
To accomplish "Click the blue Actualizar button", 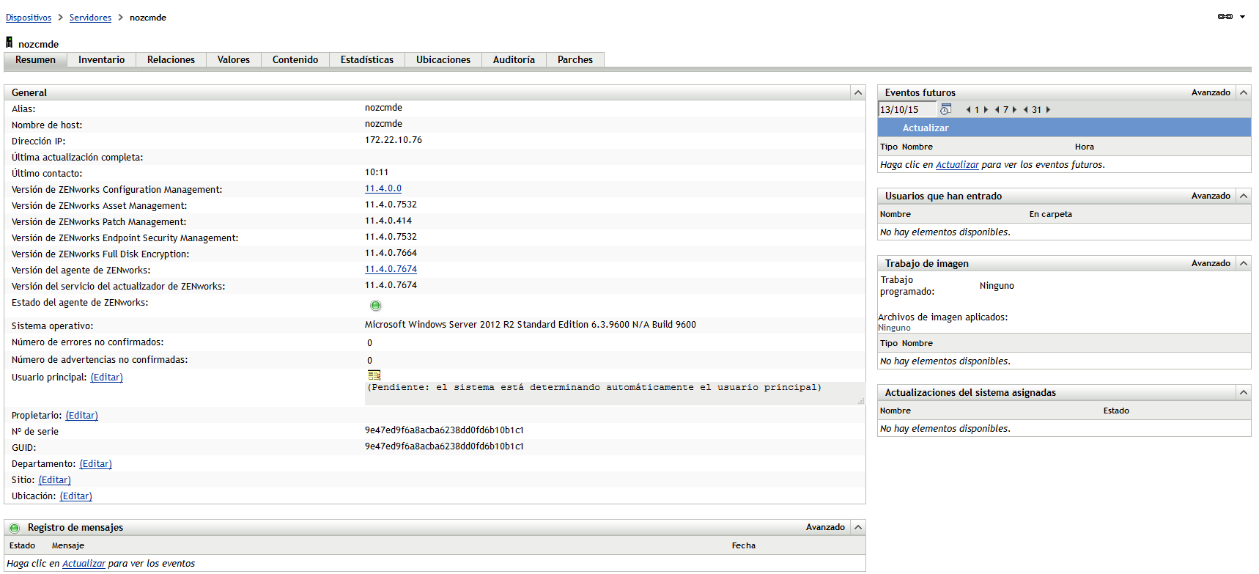I will click(925, 128).
